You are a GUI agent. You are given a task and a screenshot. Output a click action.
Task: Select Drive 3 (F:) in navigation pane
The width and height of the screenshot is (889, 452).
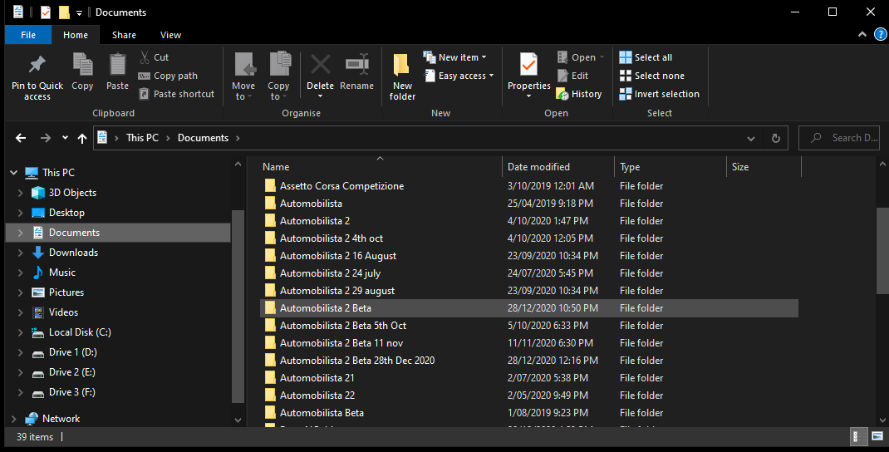tap(72, 392)
